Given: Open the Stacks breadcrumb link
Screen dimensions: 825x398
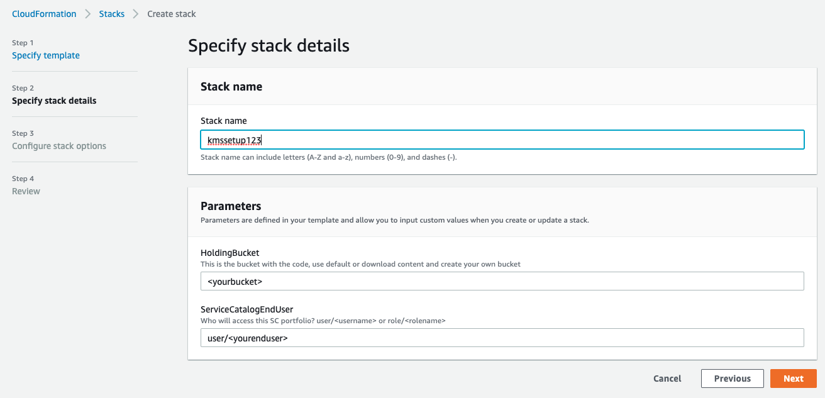Looking at the screenshot, I should click(112, 13).
